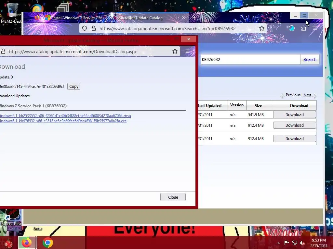The image size is (333, 249).
Task: Click the 541.9 MB size cell
Action: click(256, 115)
